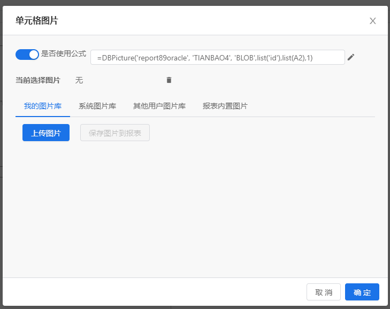Click the trash icon to delete selected picture
The image size is (390, 309).
(169, 80)
